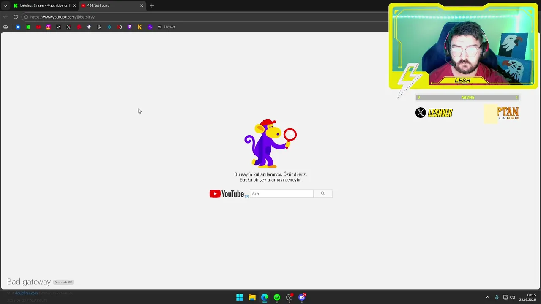This screenshot has width=541, height=304.
Task: Open the white diamond bookmark icon
Action: click(89, 27)
